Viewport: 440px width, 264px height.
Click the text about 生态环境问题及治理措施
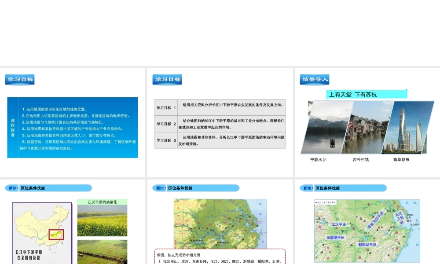point(231,140)
